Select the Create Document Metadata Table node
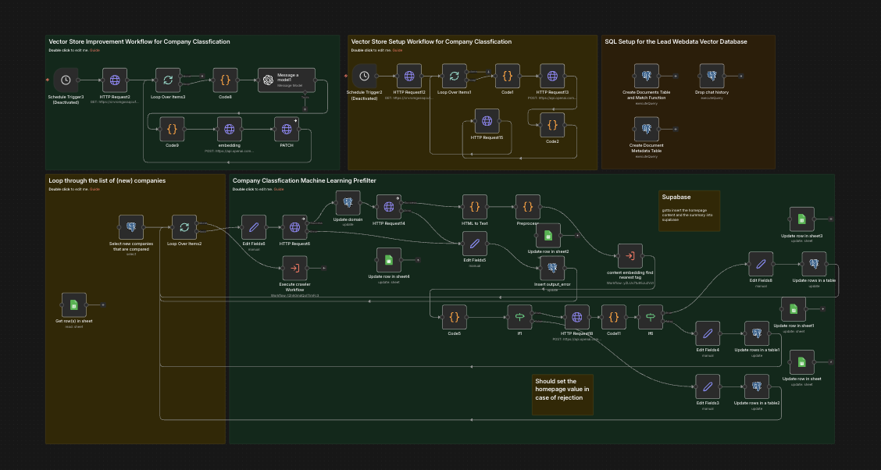This screenshot has width=881, height=470. tap(647, 129)
